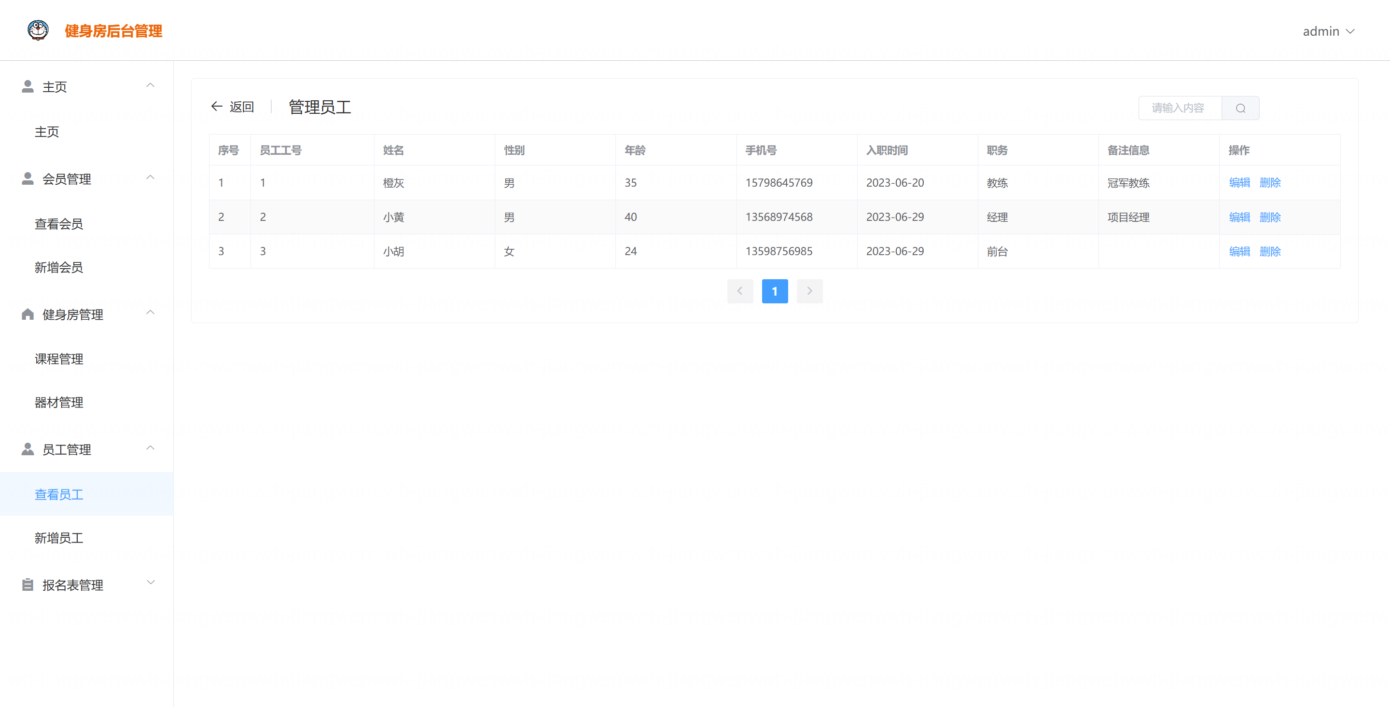Focus the 请输入内容 search field
1390x707 pixels.
point(1180,109)
